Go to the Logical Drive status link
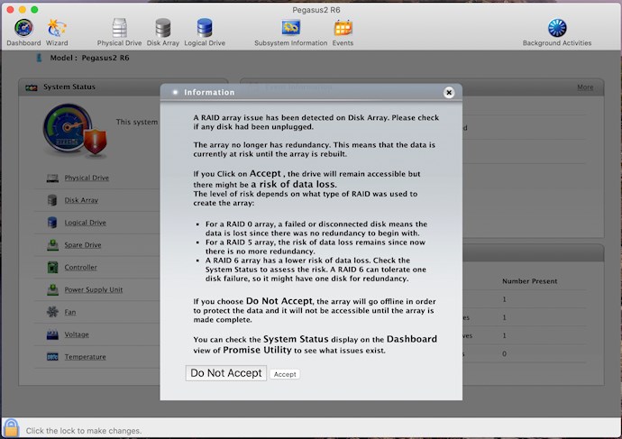The width and height of the screenshot is (622, 439). [x=85, y=223]
